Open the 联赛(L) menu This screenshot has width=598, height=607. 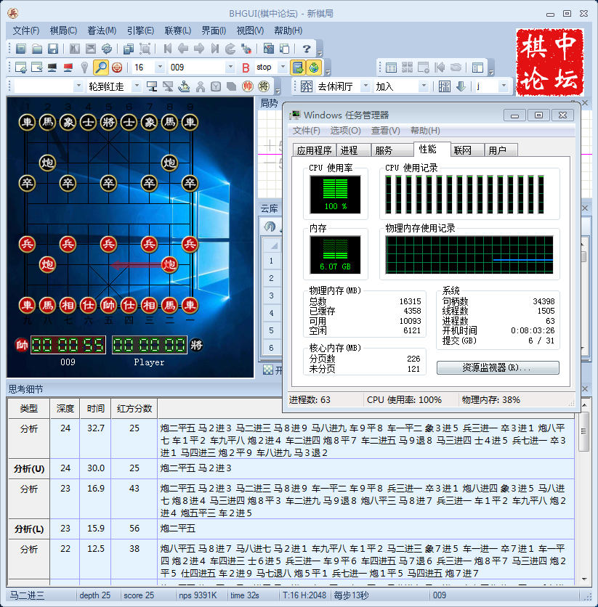pyautogui.click(x=178, y=30)
